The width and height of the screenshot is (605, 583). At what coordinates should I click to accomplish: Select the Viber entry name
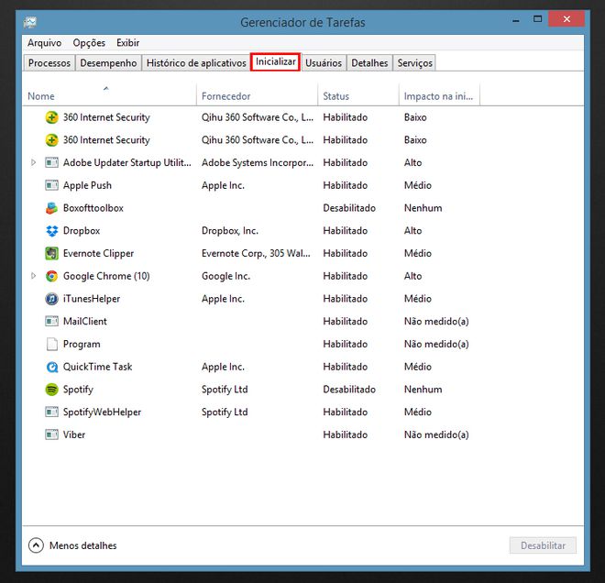point(74,434)
